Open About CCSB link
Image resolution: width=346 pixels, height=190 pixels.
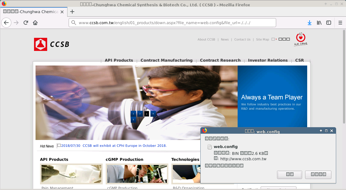click(x=206, y=39)
